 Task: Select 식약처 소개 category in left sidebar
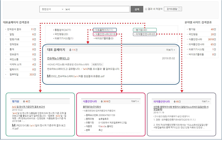(21, 64)
